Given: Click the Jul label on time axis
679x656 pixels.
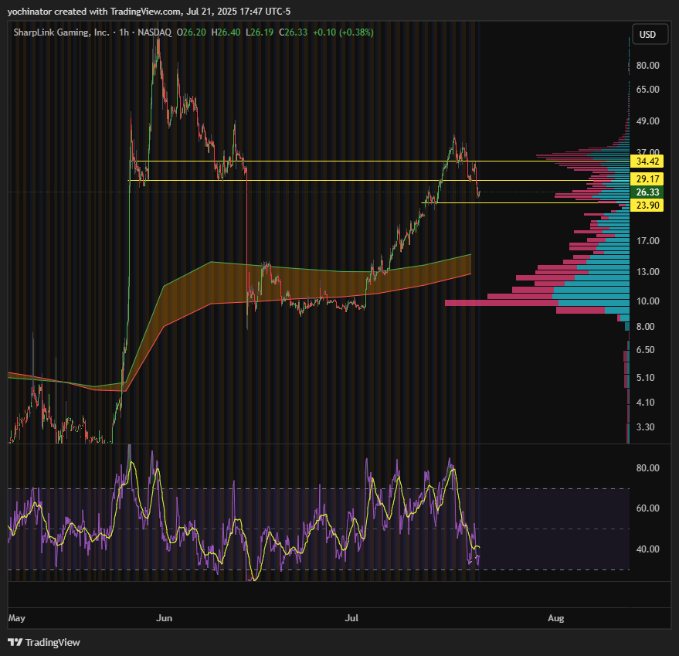Looking at the screenshot, I should pyautogui.click(x=351, y=618).
